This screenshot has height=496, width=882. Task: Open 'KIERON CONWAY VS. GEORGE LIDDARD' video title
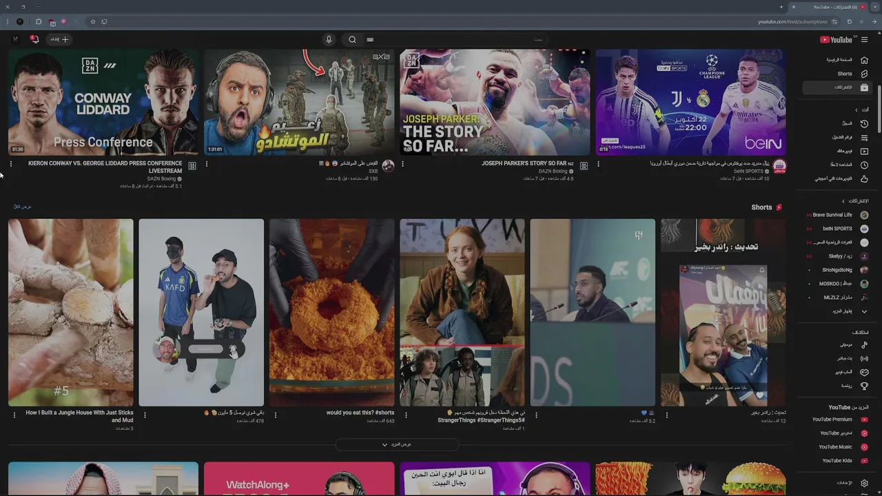click(x=105, y=167)
